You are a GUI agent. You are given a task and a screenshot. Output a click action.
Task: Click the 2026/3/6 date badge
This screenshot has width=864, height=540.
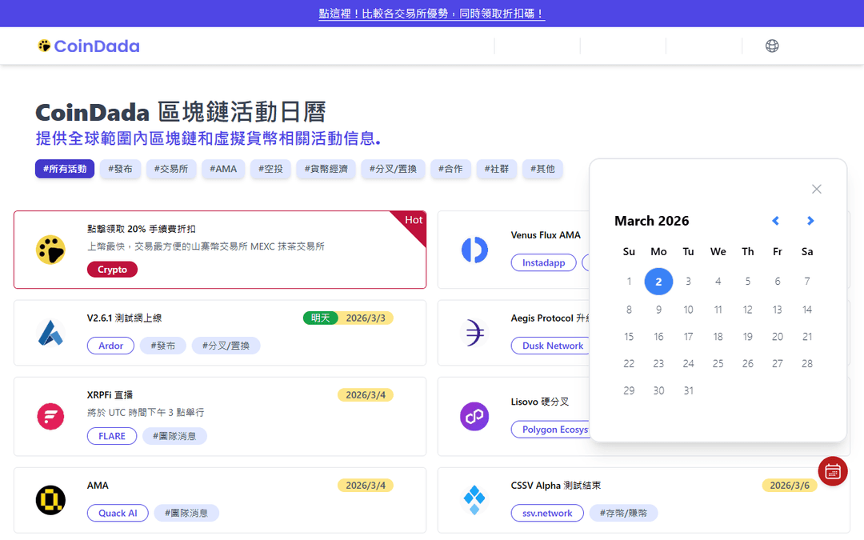pyautogui.click(x=790, y=486)
